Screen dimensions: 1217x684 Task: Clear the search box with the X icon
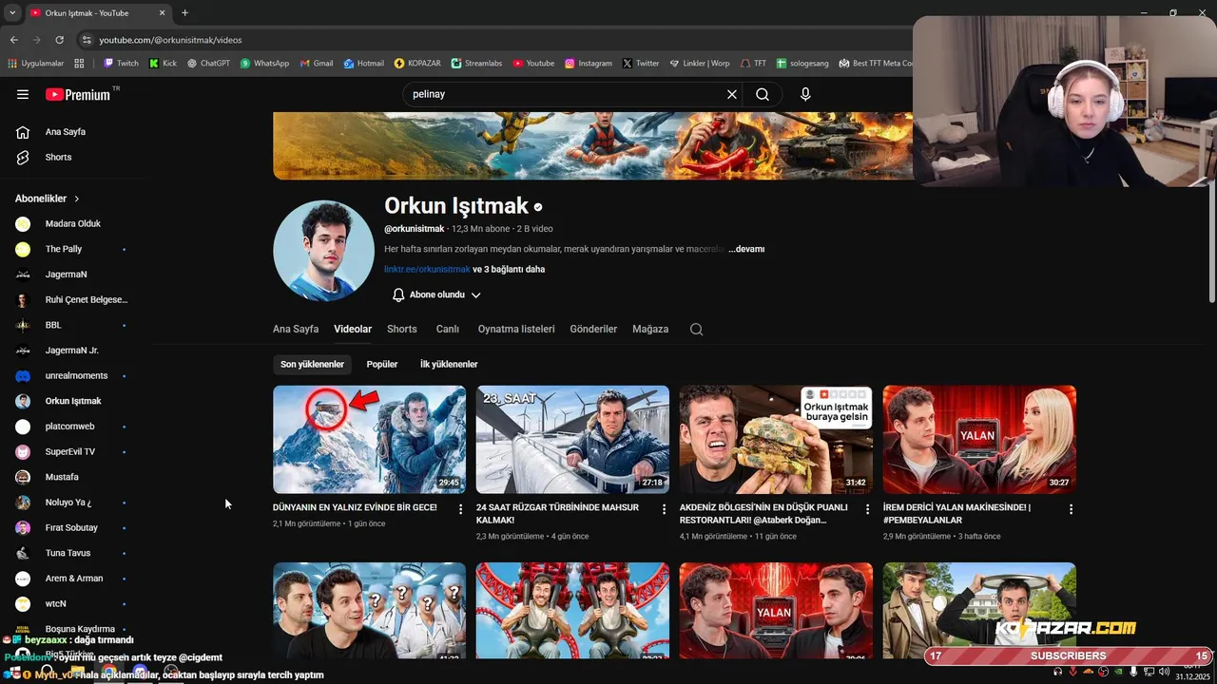coord(732,94)
